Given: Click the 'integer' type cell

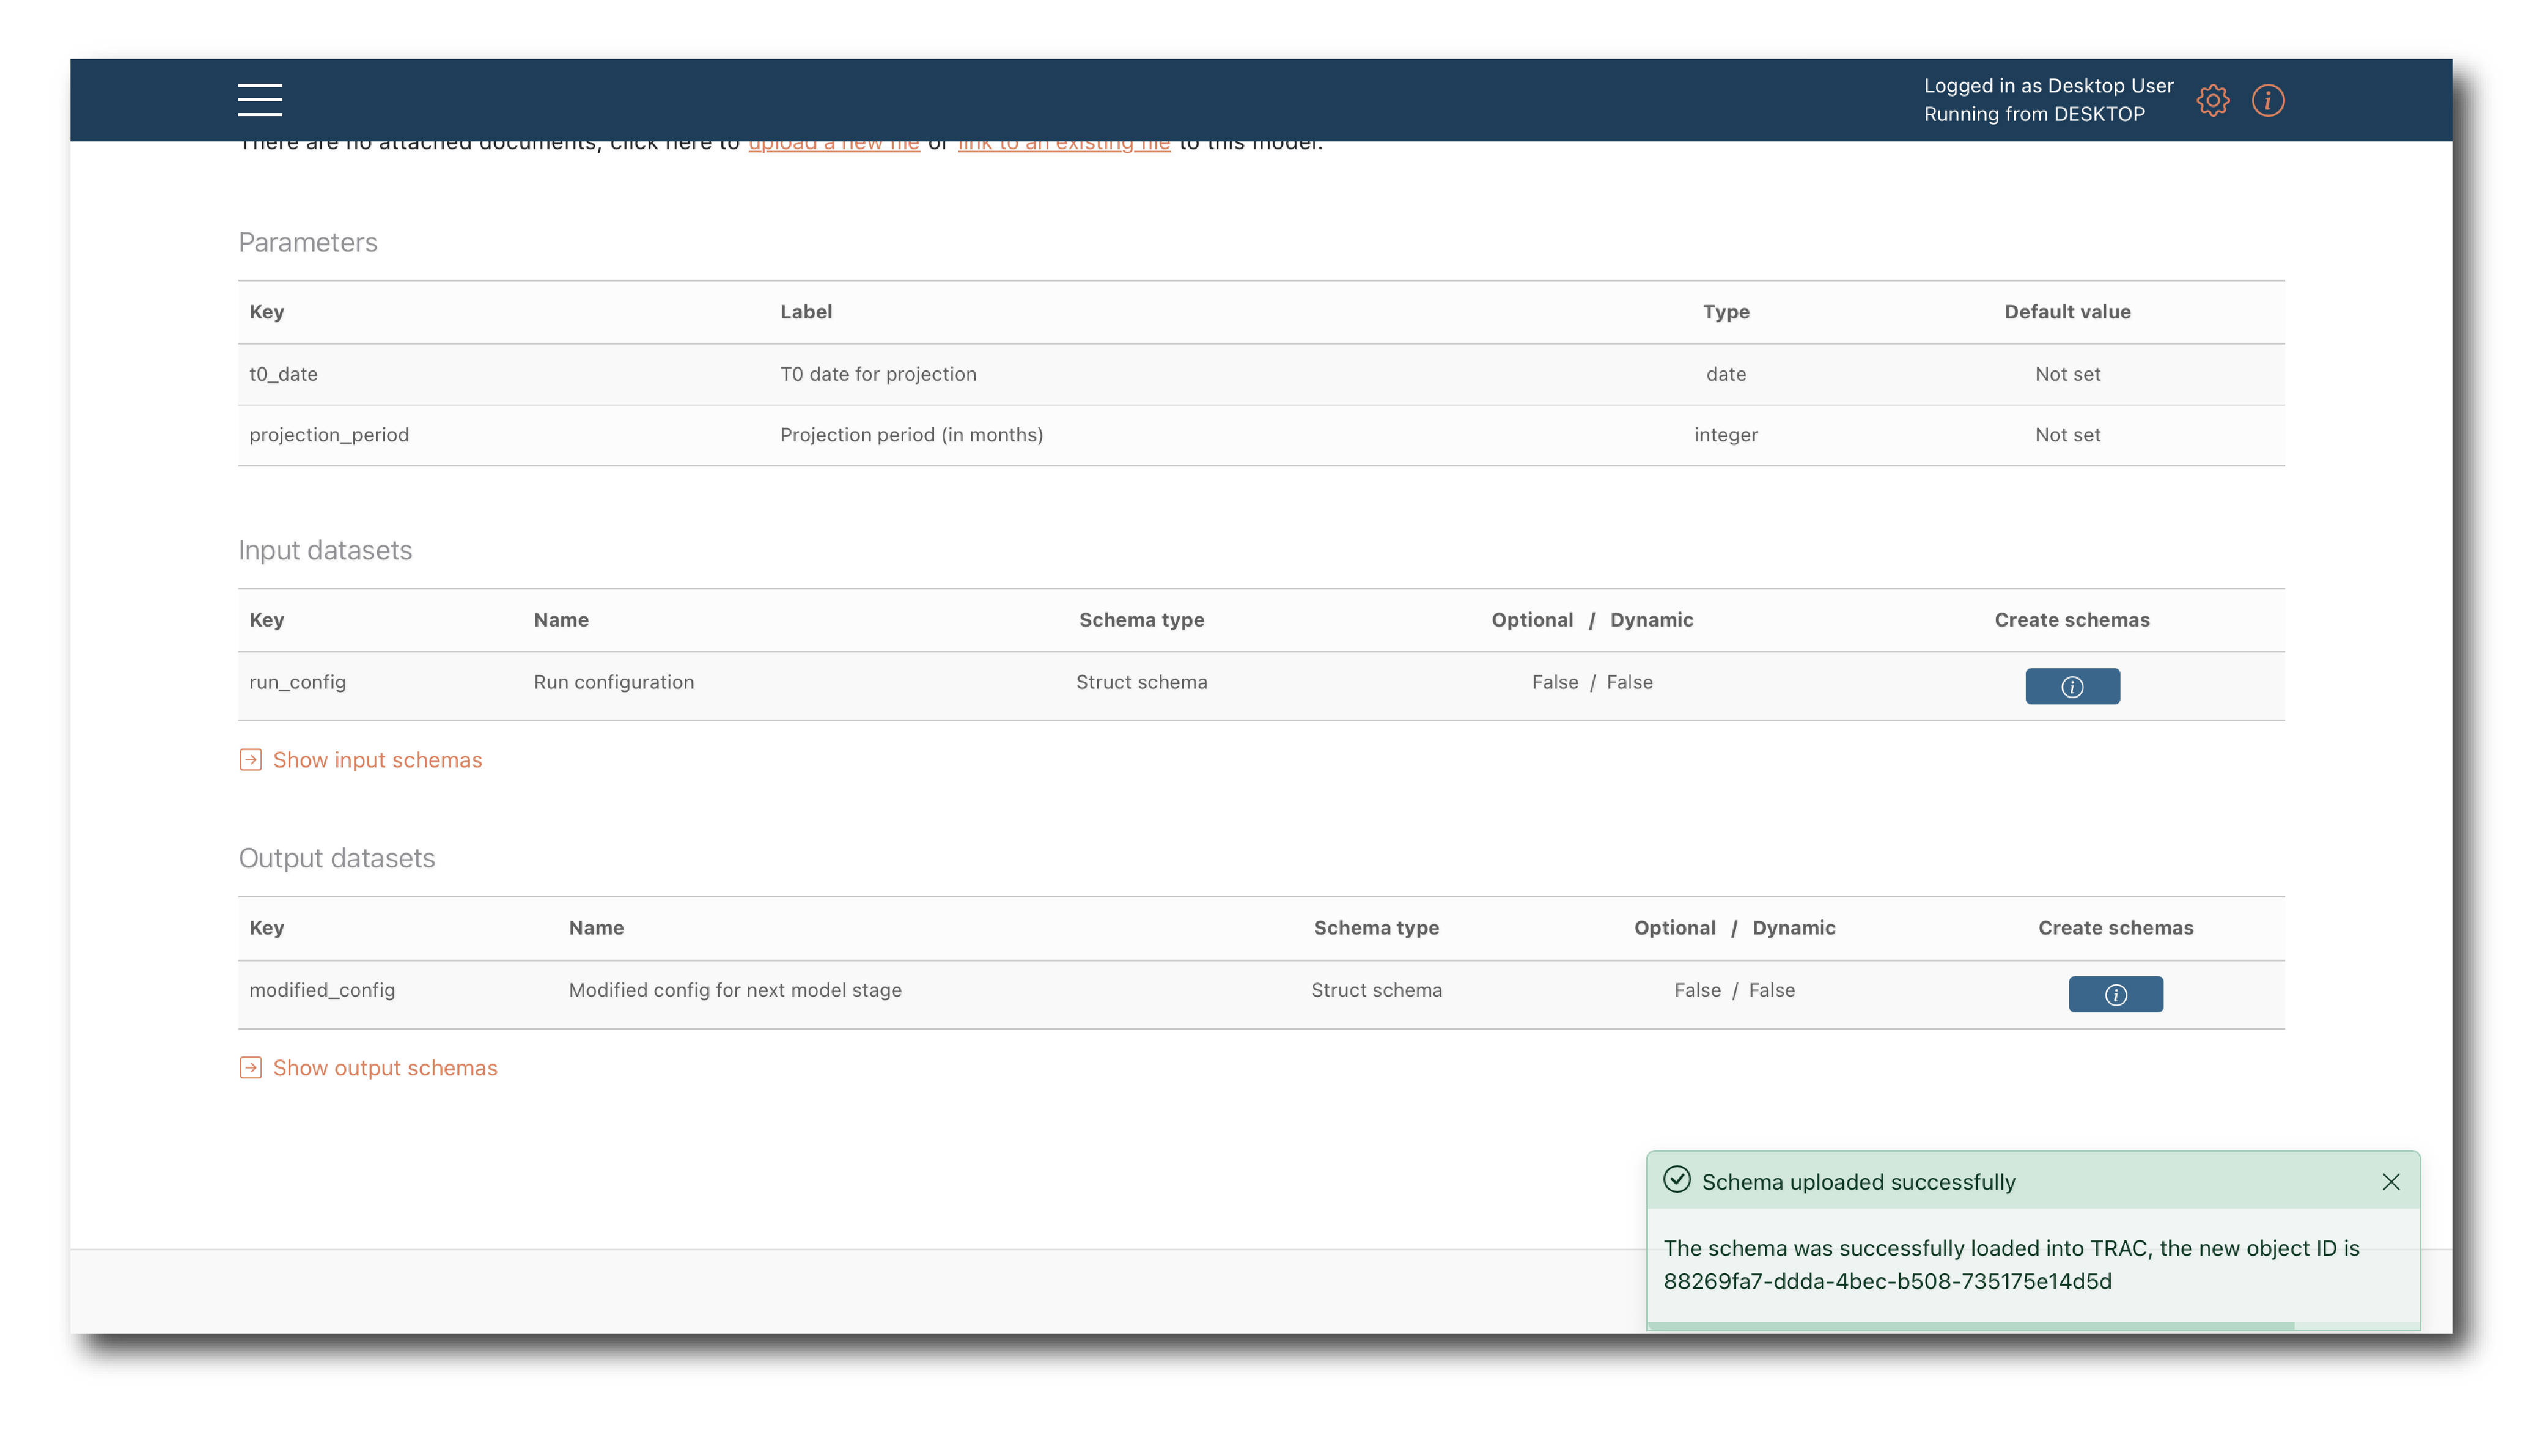Looking at the screenshot, I should pyautogui.click(x=1726, y=435).
